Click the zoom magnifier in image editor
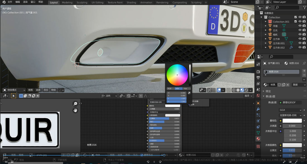Image resolution: width=307 pixels, height=164 pixels. tap(75, 104)
